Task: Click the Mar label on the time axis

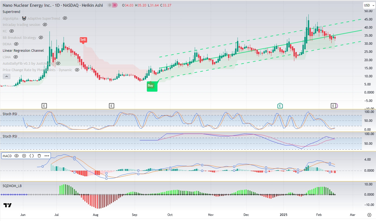Action: click(352, 215)
